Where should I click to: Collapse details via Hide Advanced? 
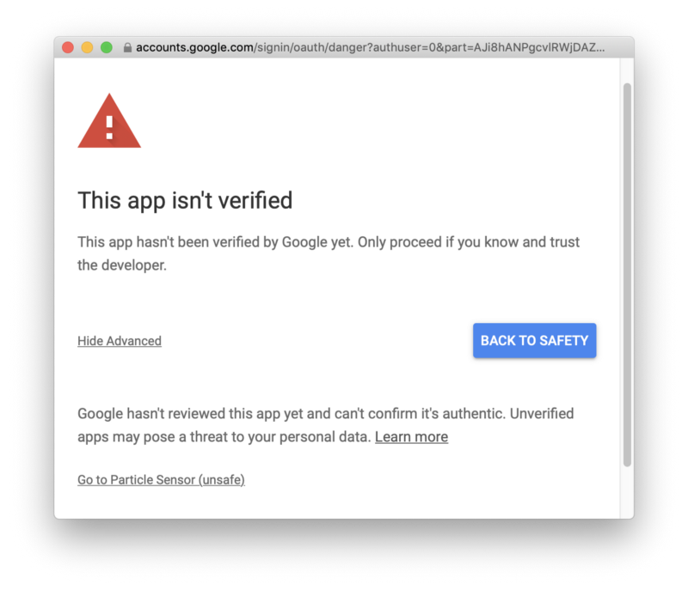[x=120, y=341]
